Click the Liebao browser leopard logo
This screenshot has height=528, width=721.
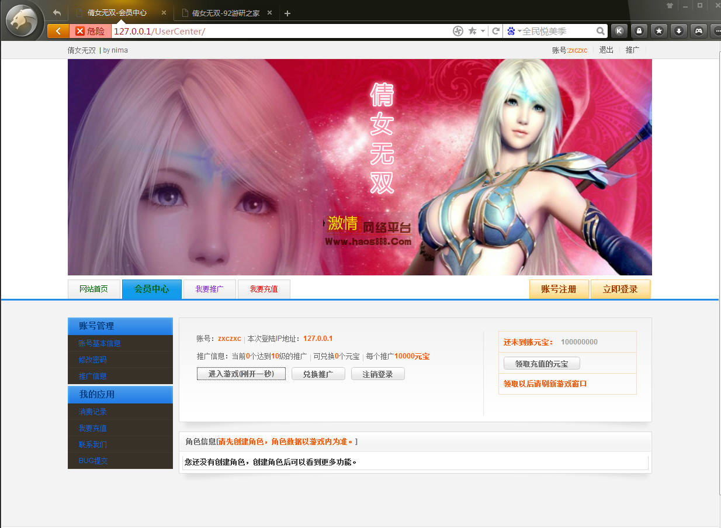[22, 21]
